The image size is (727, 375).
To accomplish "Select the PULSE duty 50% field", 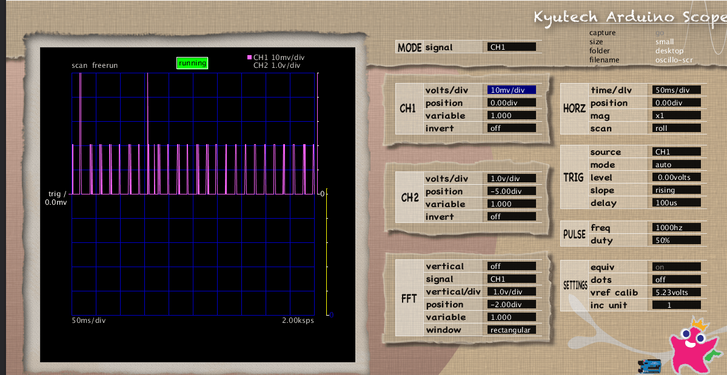I will 677,241.
